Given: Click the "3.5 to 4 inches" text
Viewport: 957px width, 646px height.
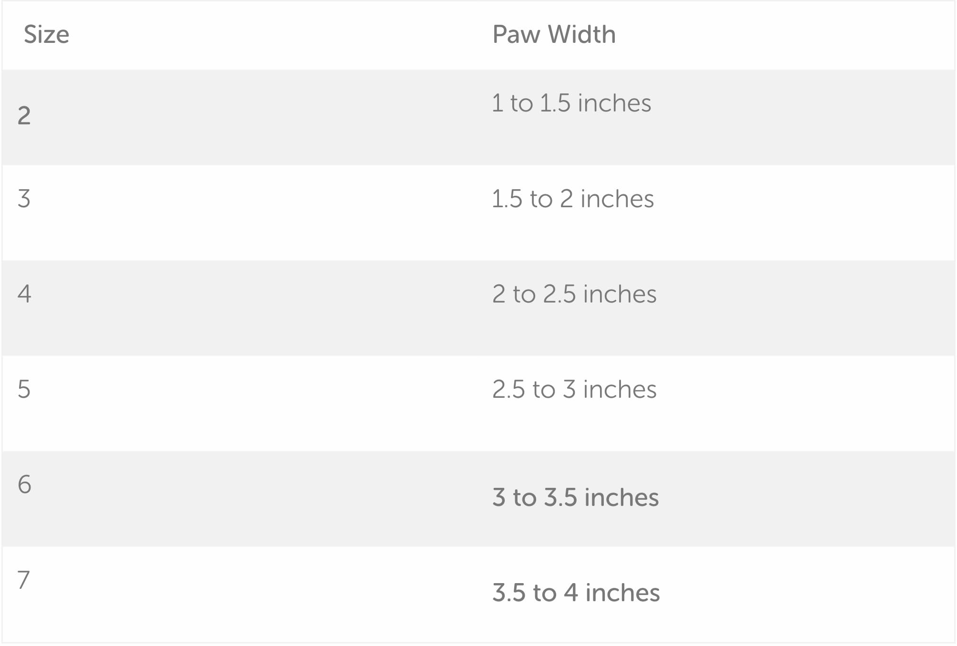Looking at the screenshot, I should [576, 593].
